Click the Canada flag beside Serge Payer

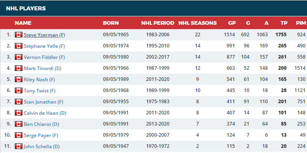(18, 135)
